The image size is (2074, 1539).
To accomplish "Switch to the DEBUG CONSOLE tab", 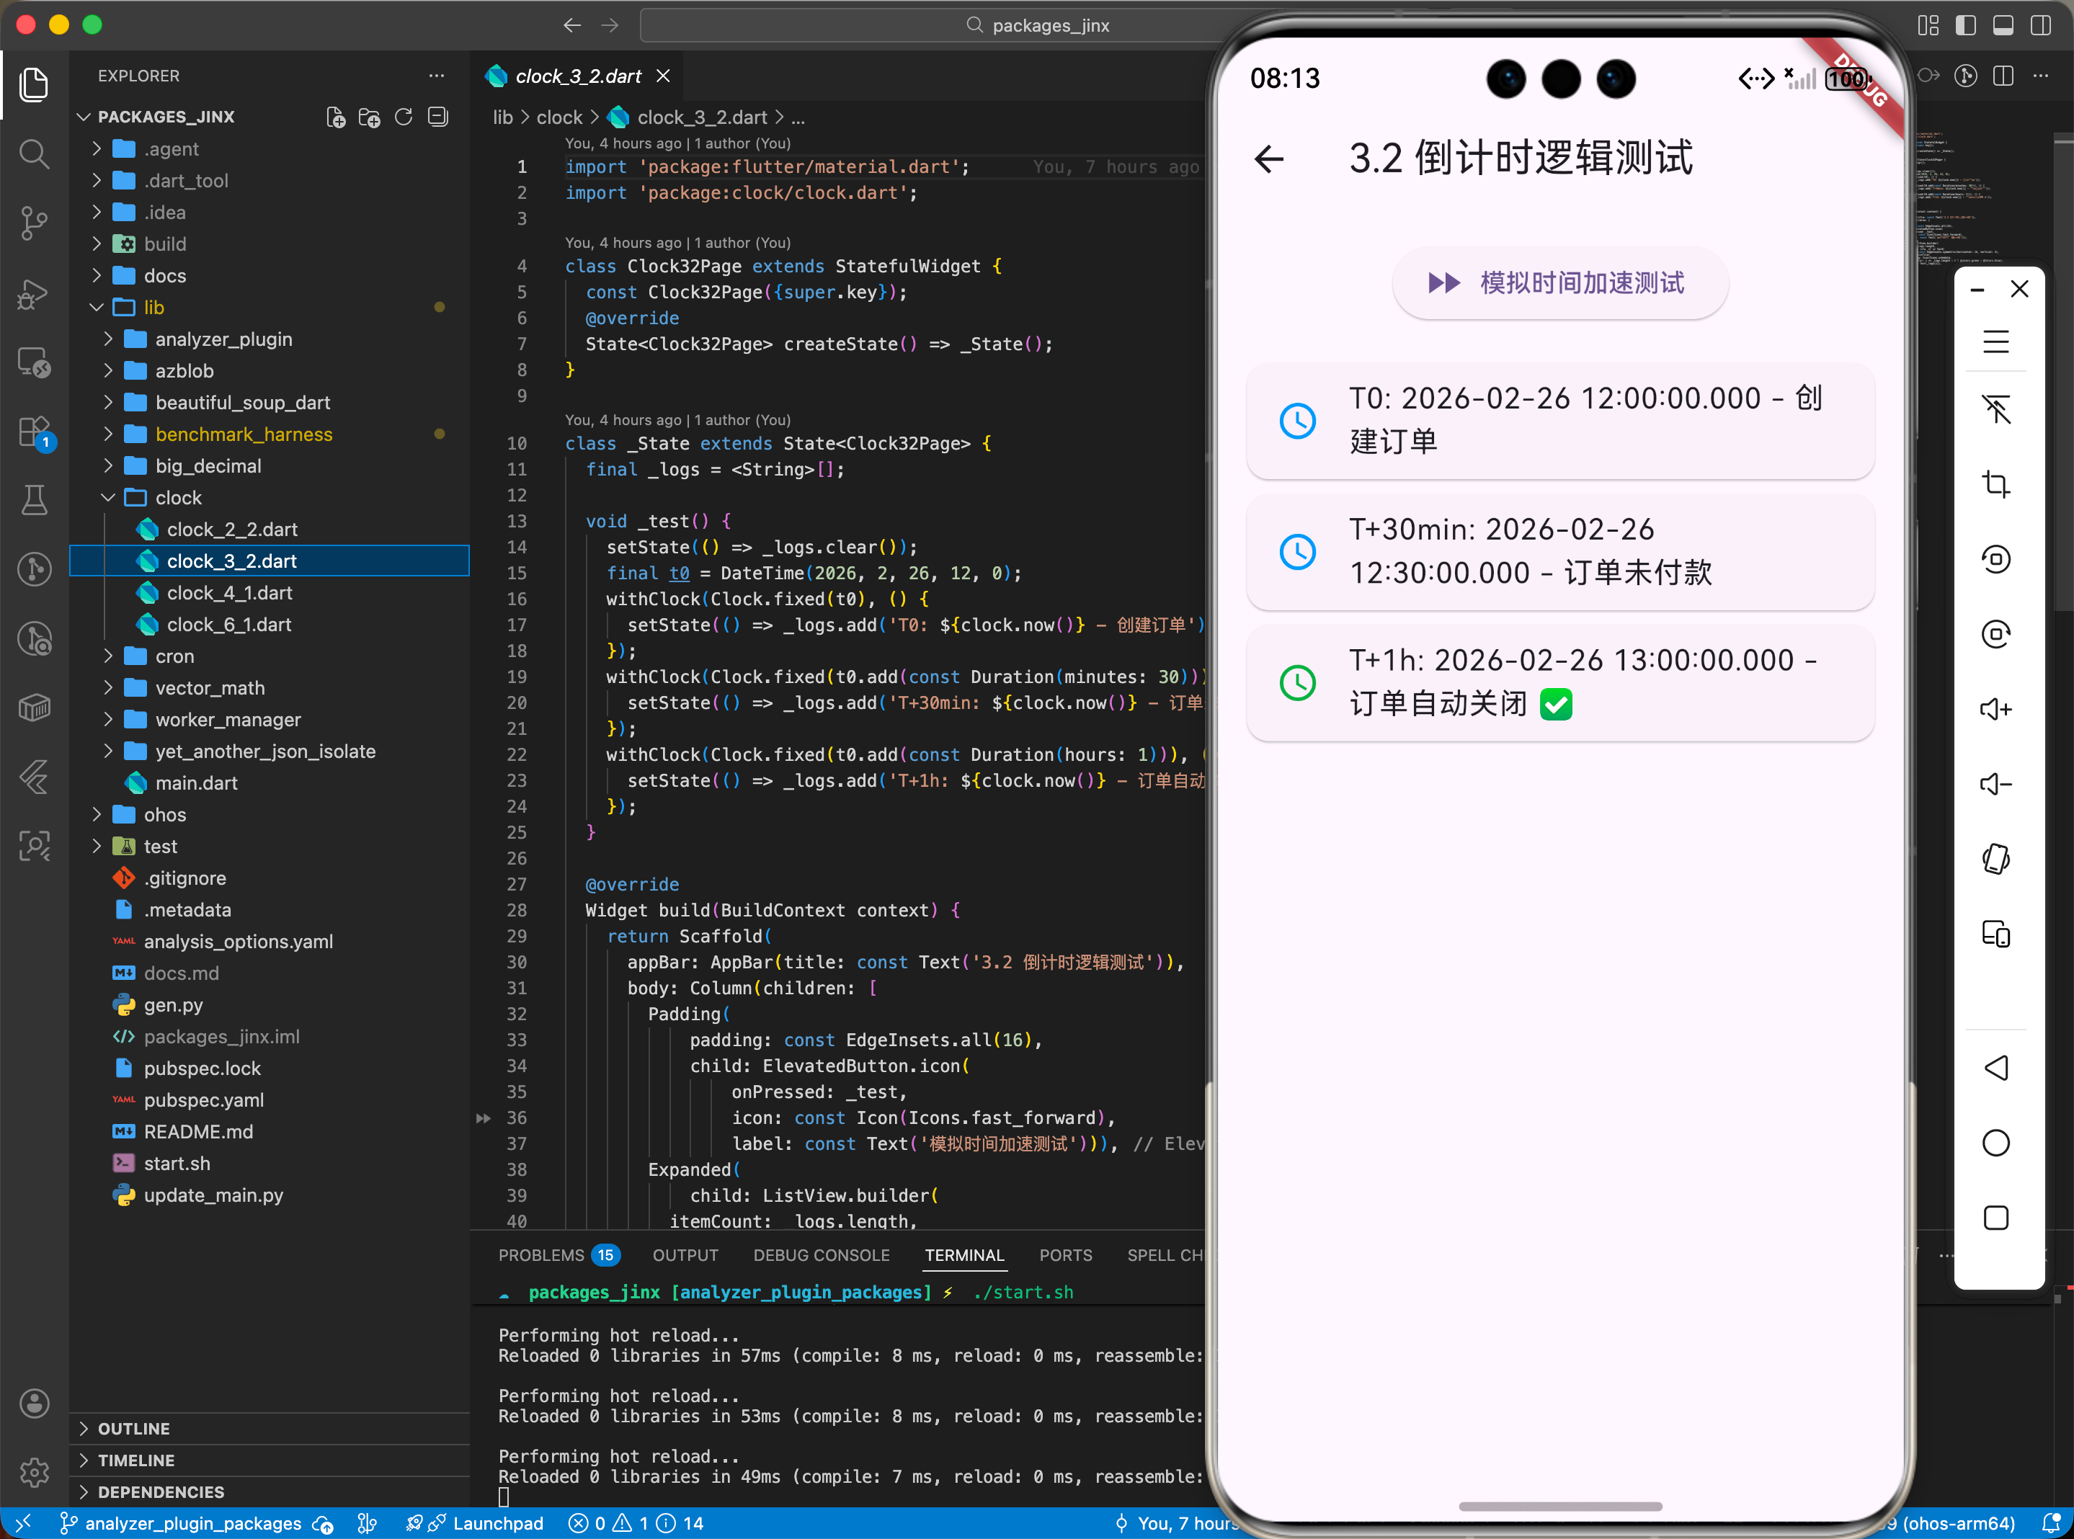I will tap(821, 1255).
